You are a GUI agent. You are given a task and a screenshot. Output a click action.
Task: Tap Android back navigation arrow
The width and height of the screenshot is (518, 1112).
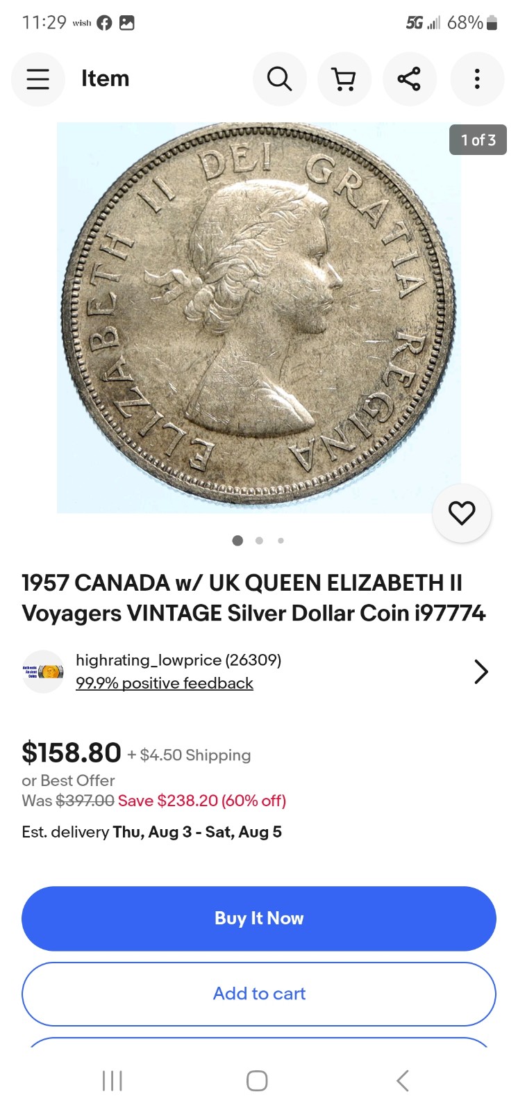403,1081
